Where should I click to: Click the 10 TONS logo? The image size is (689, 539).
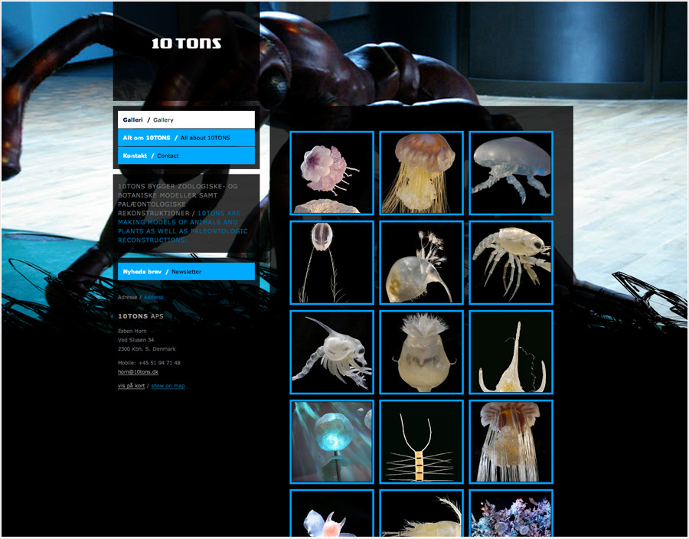coord(186,43)
